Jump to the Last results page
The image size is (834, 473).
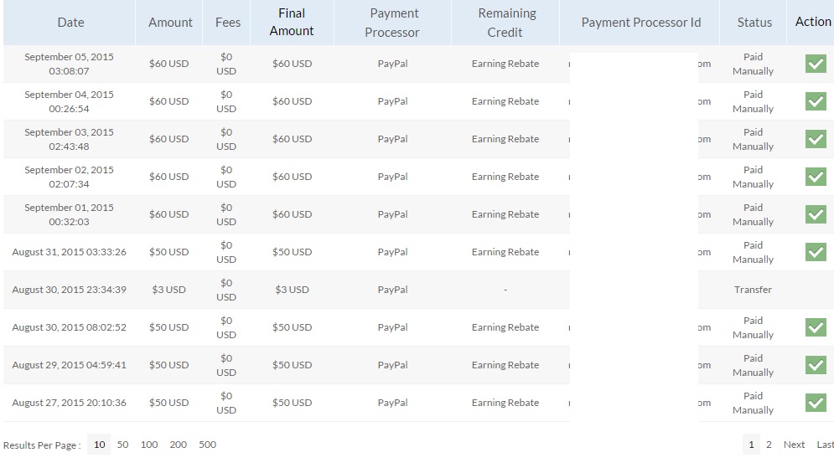826,445
